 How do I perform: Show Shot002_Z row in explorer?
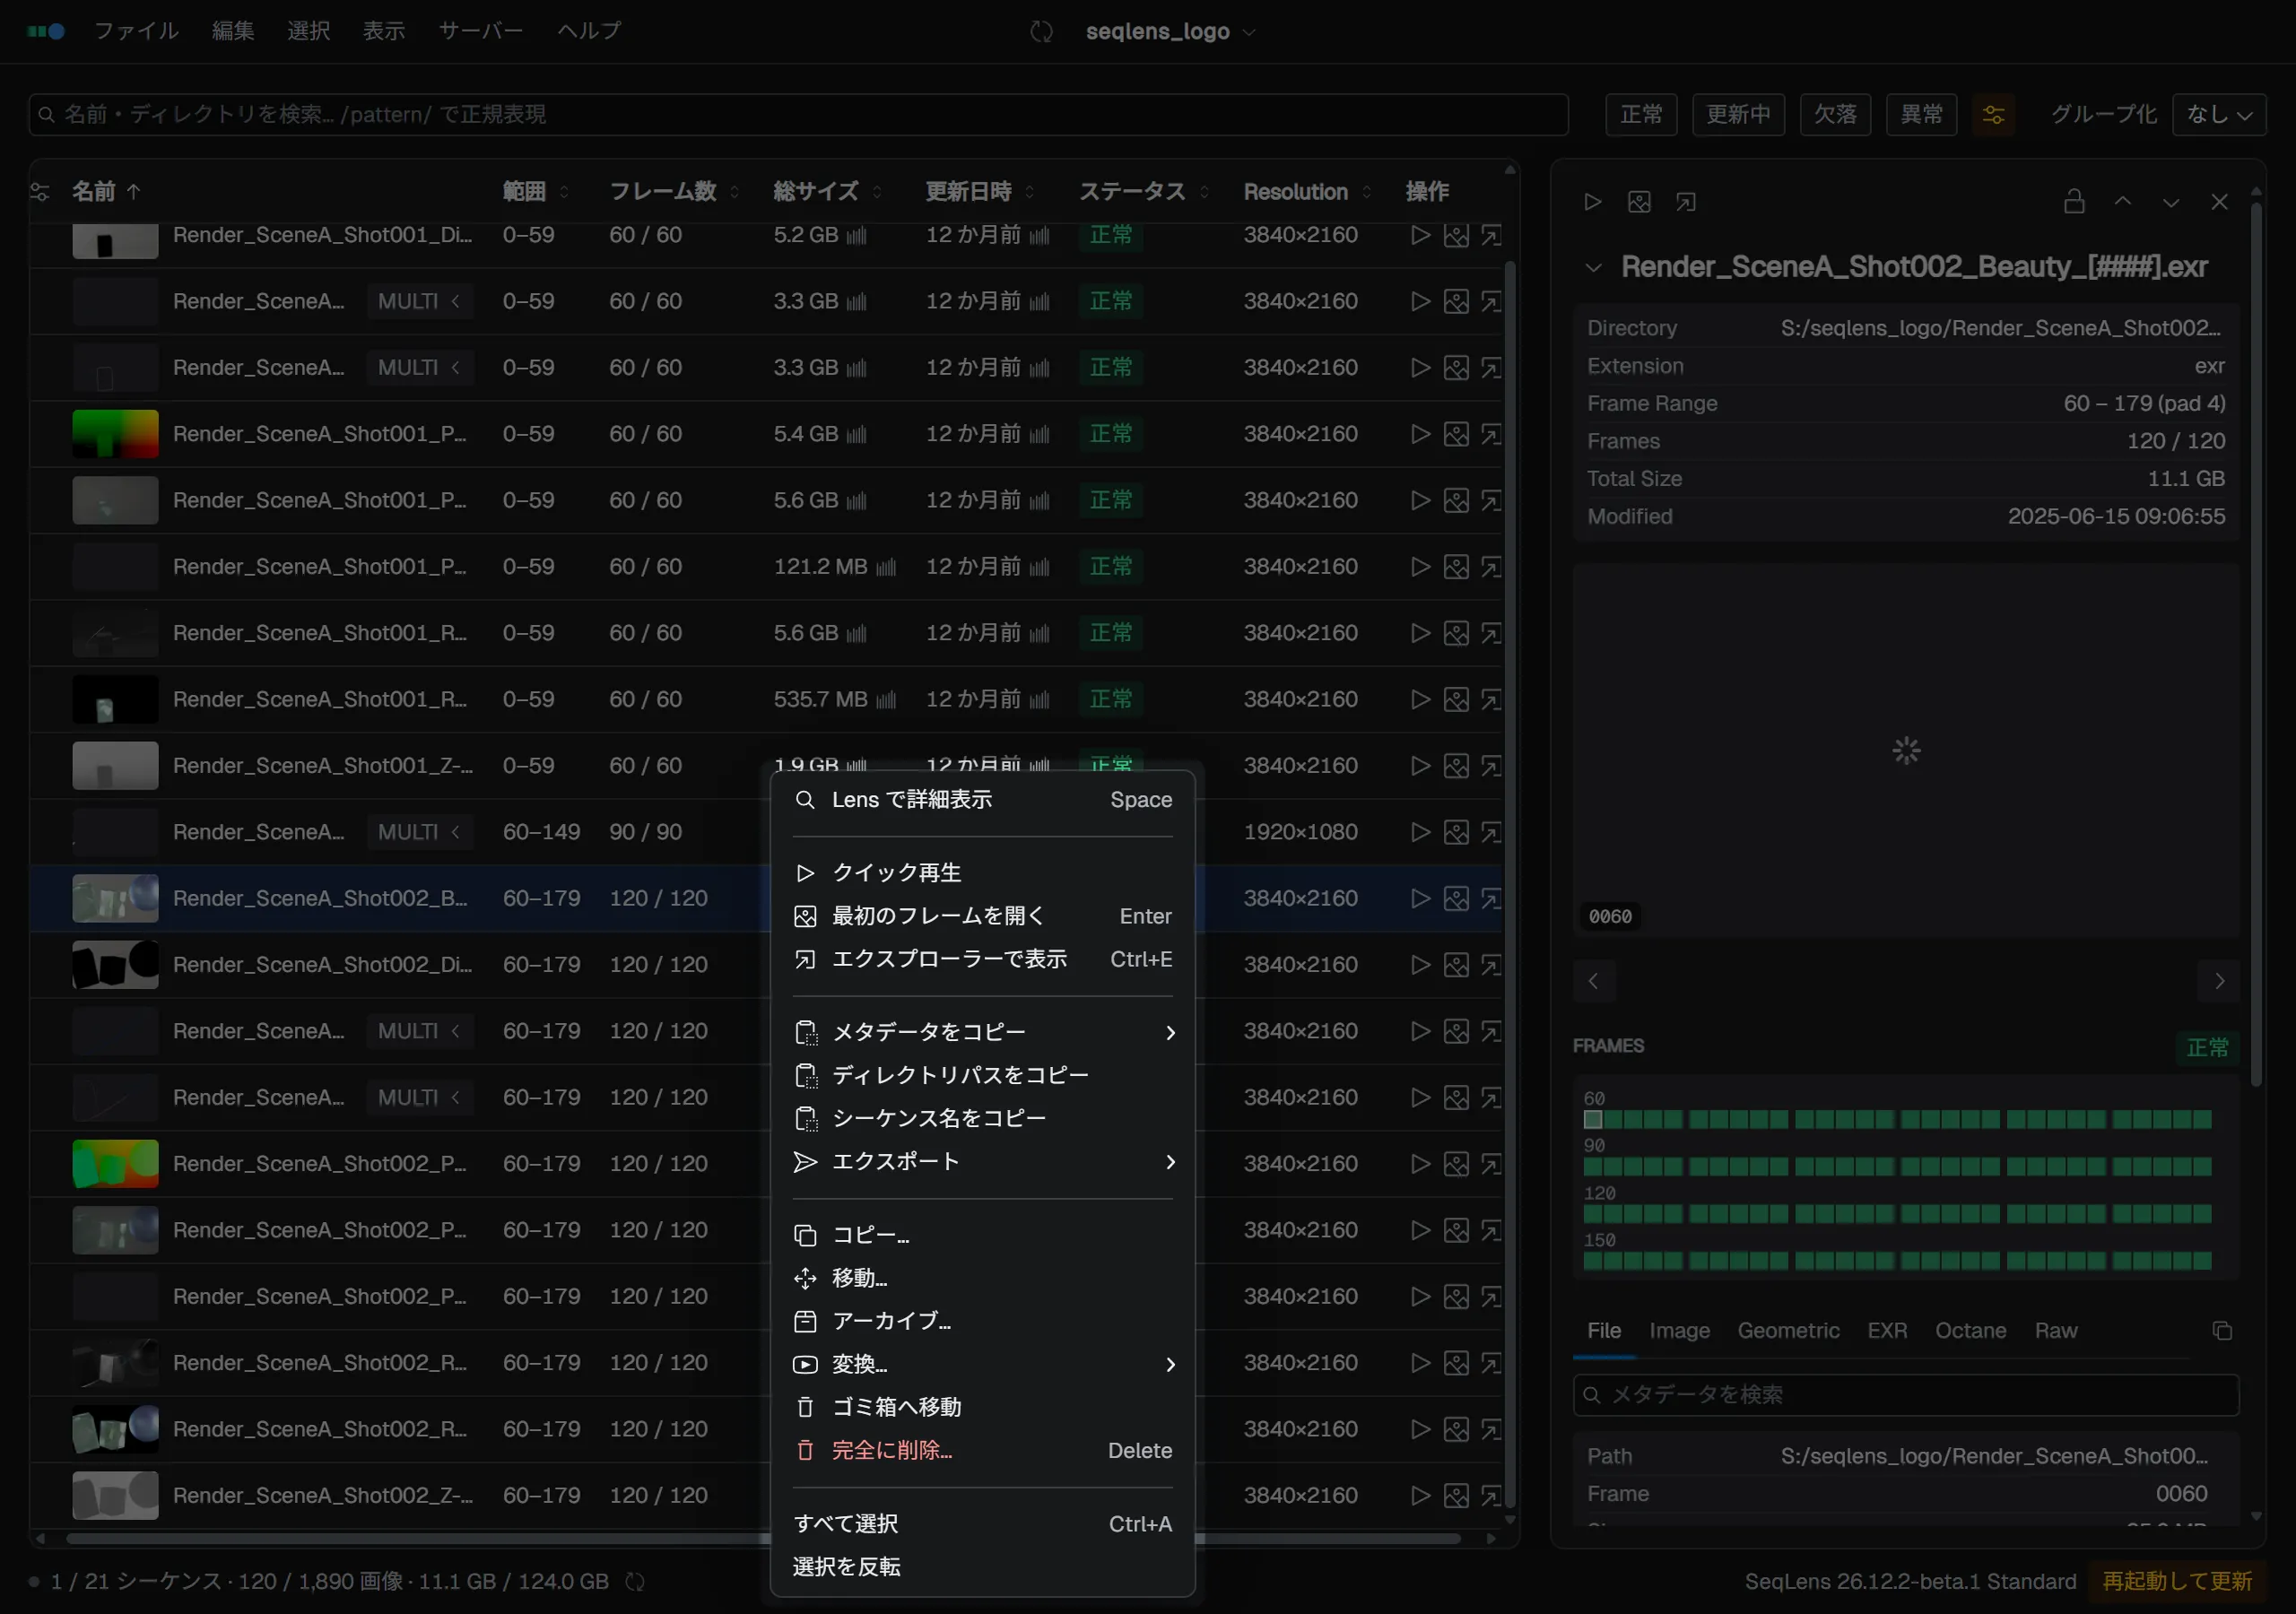pyautogui.click(x=1490, y=1495)
